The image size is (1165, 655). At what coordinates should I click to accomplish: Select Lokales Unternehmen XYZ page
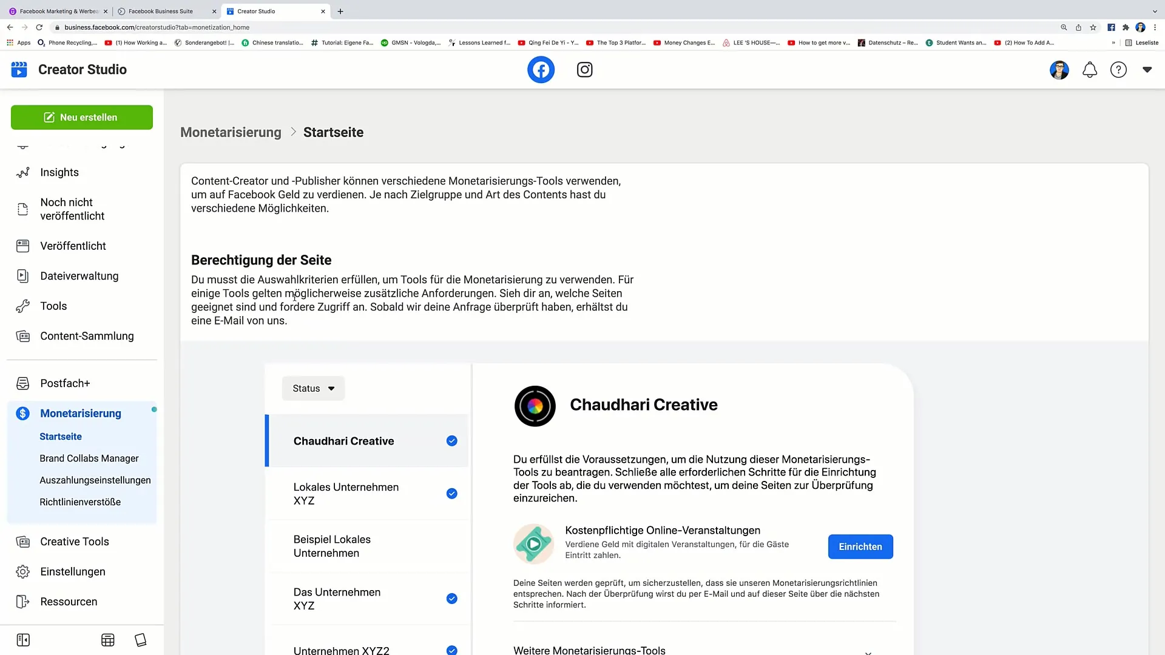(x=367, y=494)
